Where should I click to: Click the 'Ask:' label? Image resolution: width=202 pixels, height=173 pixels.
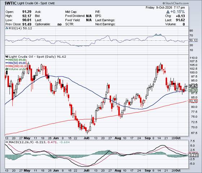(x=38, y=12)
